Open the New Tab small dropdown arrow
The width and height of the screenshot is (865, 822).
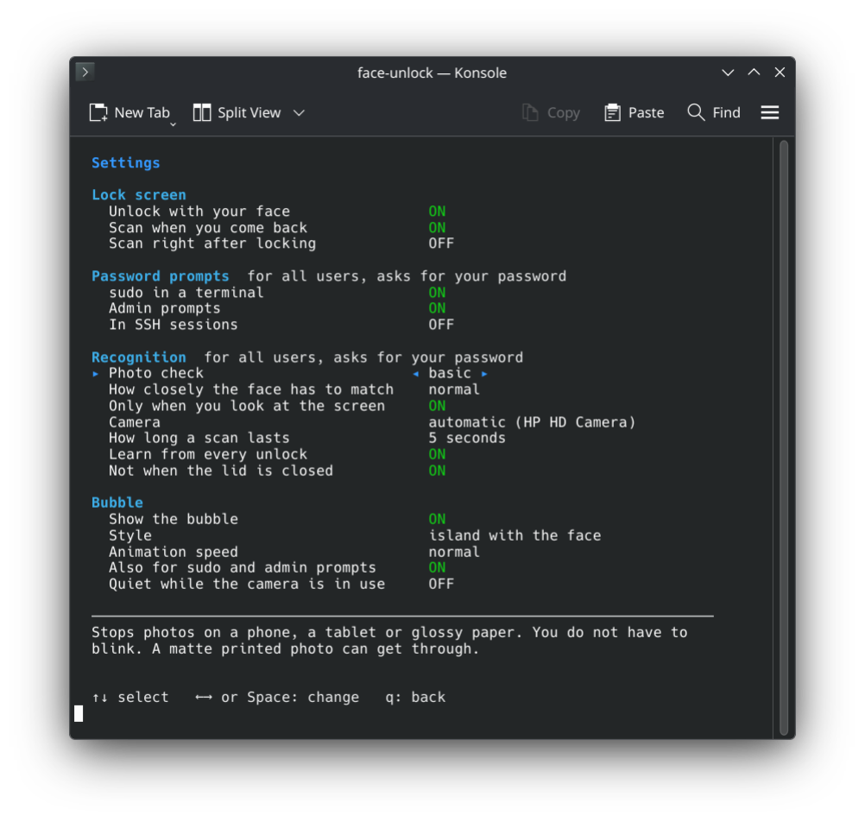pyautogui.click(x=173, y=125)
